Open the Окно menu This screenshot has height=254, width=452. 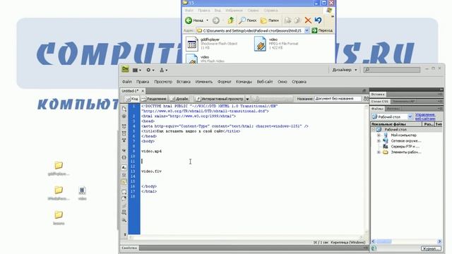point(282,82)
